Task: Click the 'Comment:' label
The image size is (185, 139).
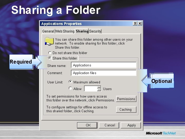Action: (55, 73)
